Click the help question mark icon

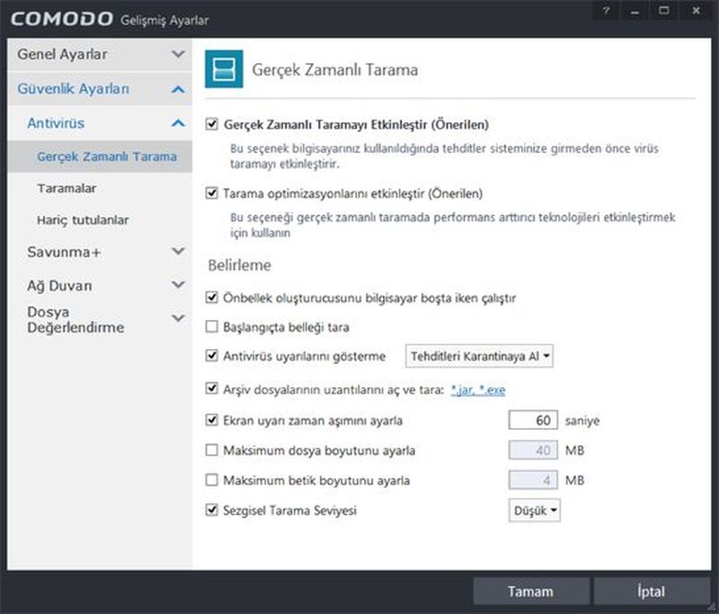click(607, 10)
